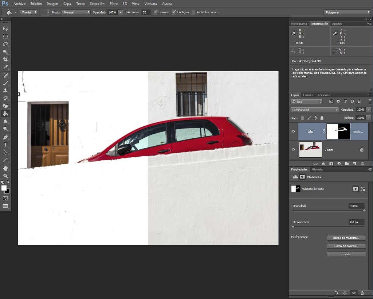Viewport: 373px width, 299px height.
Task: Delete layer using Layers panel trash icon
Action: 362,164
